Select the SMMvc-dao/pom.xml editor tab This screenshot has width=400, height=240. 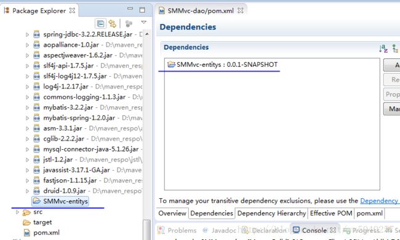point(201,10)
